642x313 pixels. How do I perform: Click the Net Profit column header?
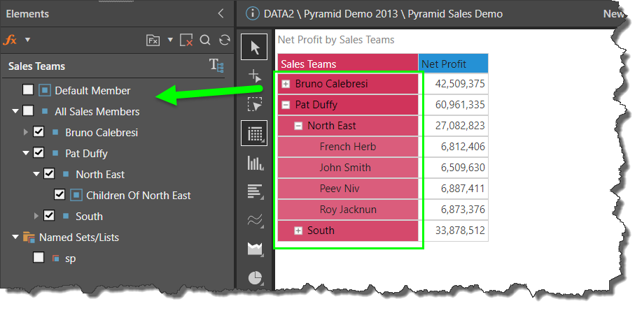click(x=453, y=64)
